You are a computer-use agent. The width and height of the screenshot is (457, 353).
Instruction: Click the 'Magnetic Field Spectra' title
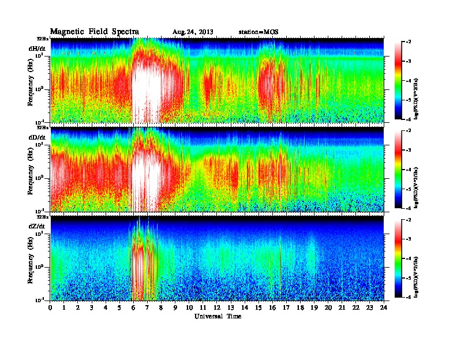coord(95,32)
